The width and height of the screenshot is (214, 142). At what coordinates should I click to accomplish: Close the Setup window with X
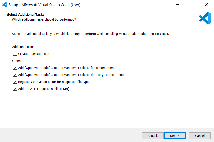[x=206, y=5]
